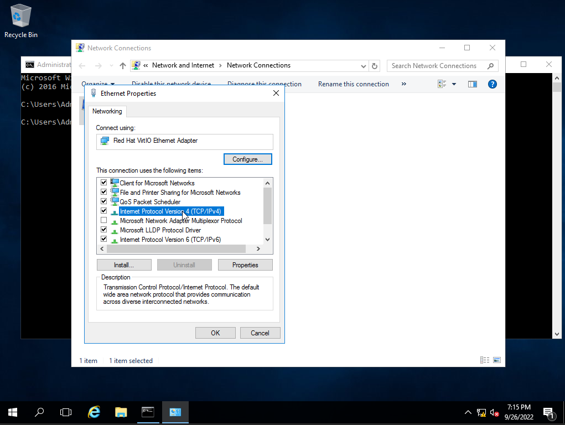Select QoS Packet Scheduler list item
The width and height of the screenshot is (565, 425).
click(151, 202)
